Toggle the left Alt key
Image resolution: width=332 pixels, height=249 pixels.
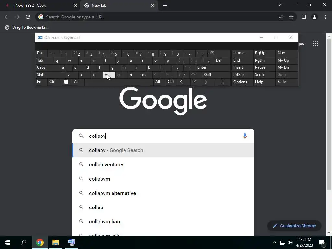[78, 82]
